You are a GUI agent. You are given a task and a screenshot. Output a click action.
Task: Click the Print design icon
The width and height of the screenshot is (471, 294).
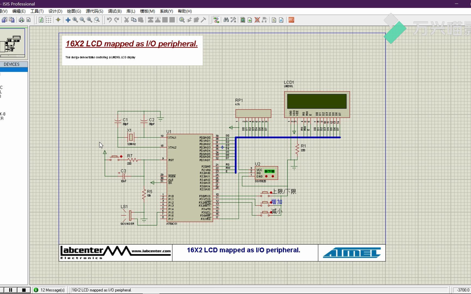tap(22, 20)
